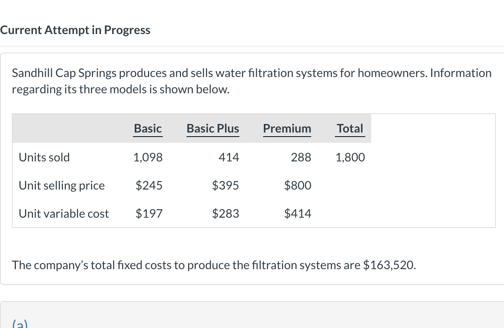
Task: Select the Basic Plus column header
Action: (x=213, y=128)
